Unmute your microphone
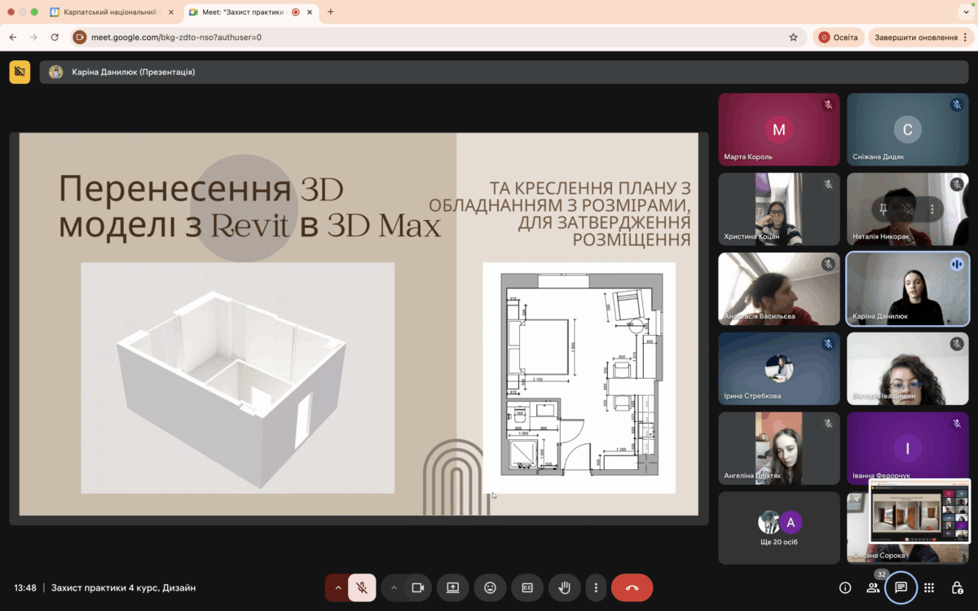978x611 pixels. [362, 587]
